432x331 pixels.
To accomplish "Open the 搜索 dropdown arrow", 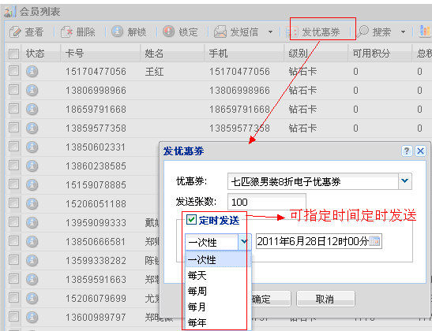I will (x=403, y=32).
